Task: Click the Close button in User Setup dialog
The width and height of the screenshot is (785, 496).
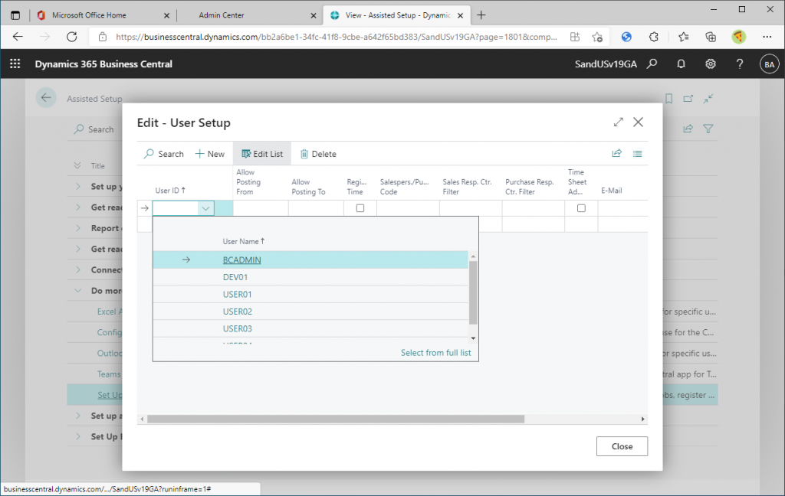Action: pos(622,446)
